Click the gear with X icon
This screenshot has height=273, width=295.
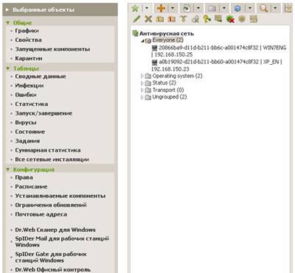(x=195, y=19)
